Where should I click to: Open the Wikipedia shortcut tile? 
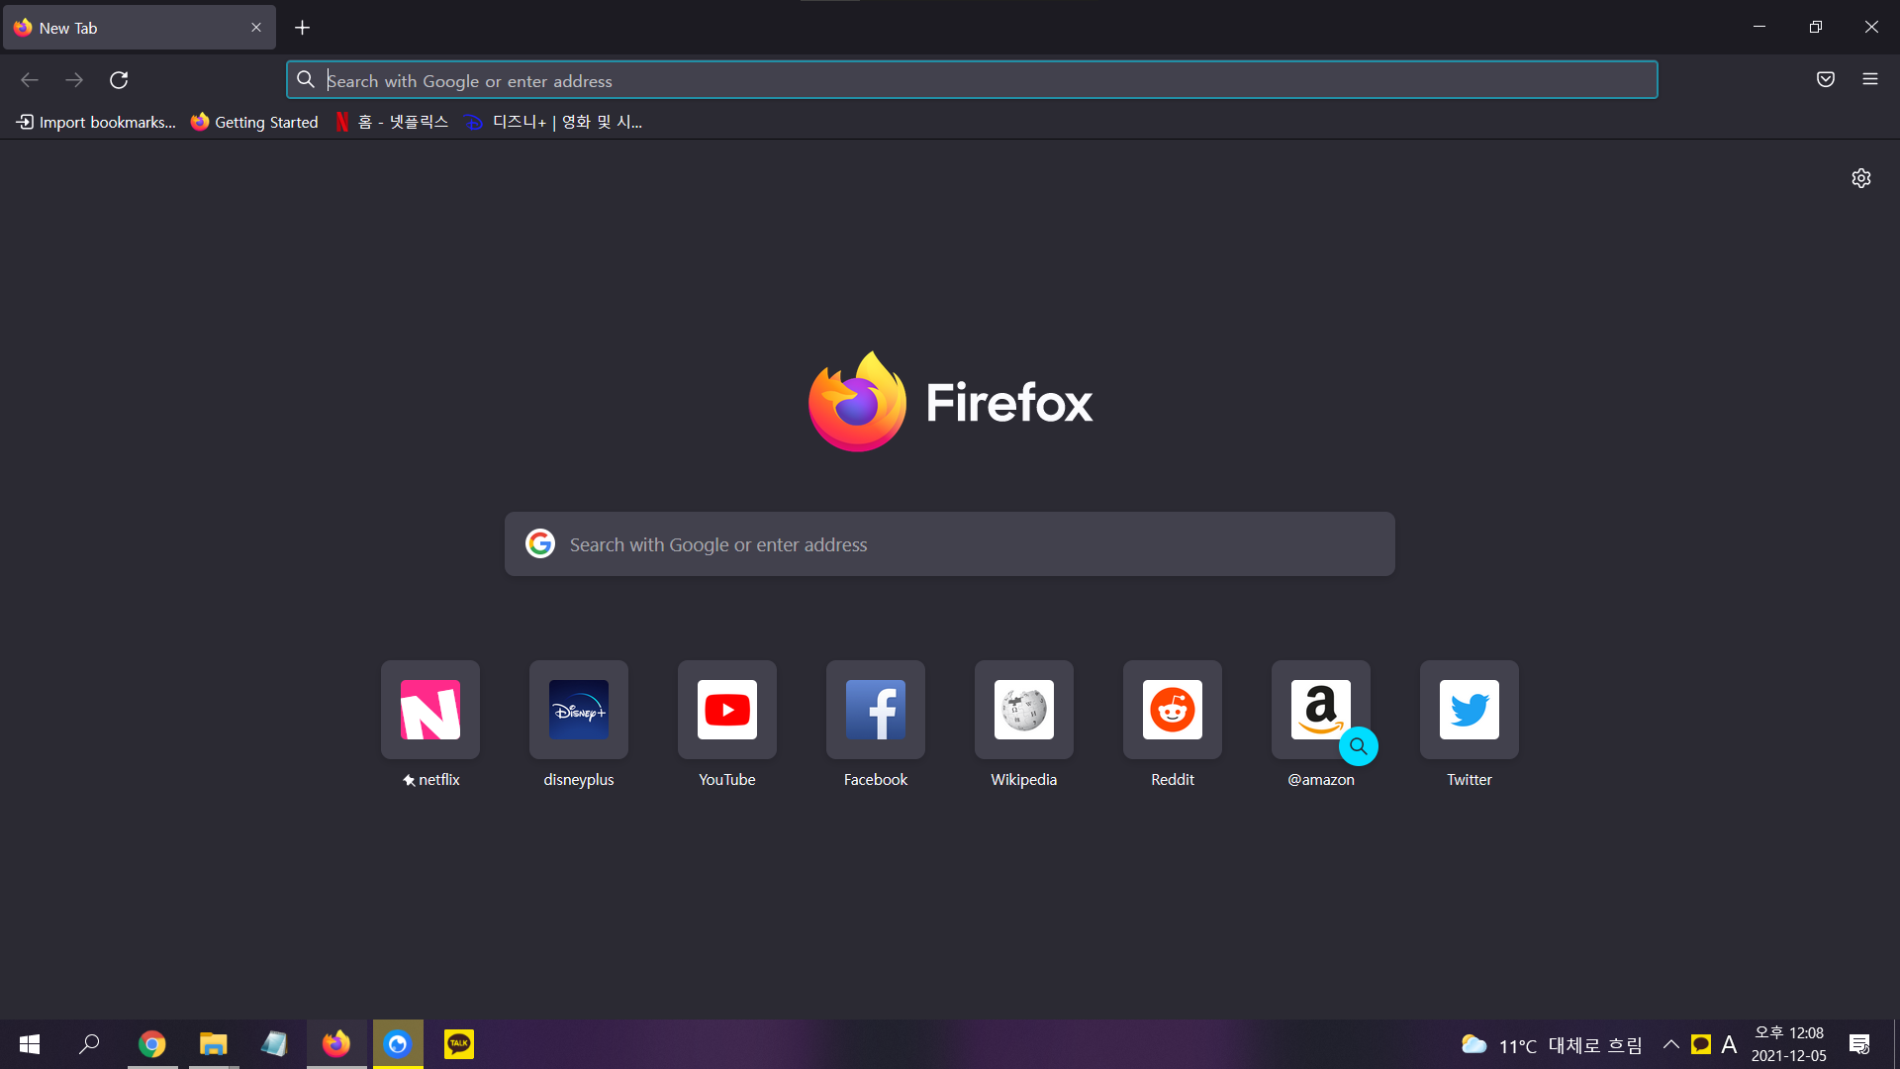[x=1024, y=725]
